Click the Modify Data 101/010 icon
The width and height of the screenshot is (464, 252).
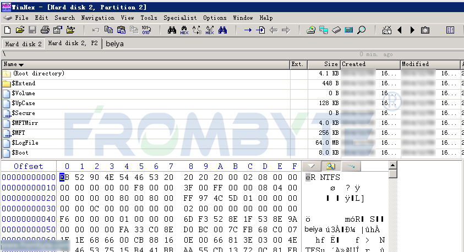146,30
